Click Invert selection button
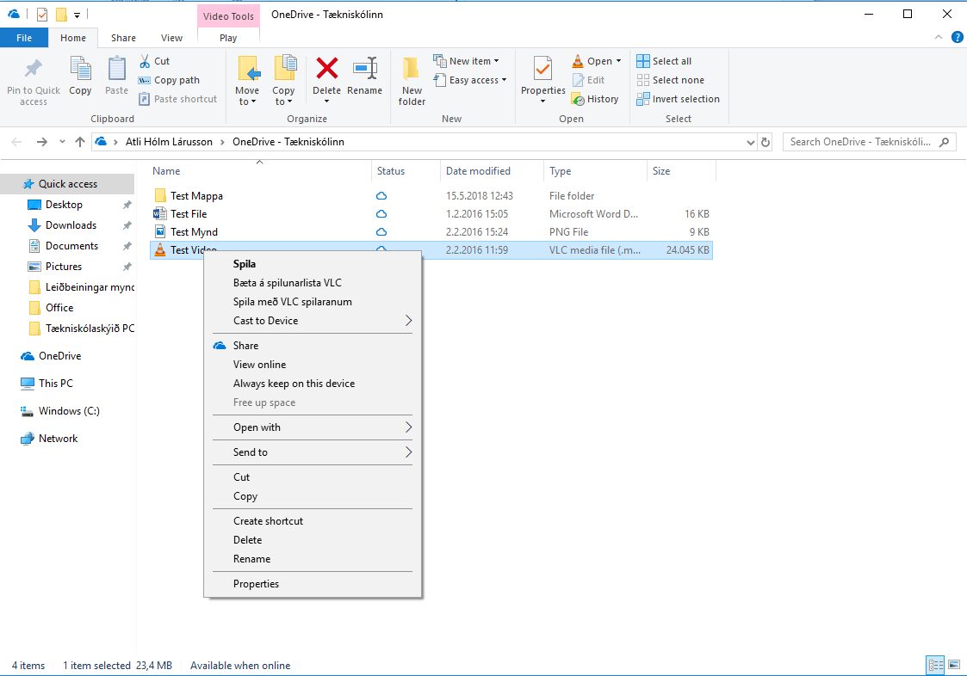The height and width of the screenshot is (676, 967). click(678, 99)
